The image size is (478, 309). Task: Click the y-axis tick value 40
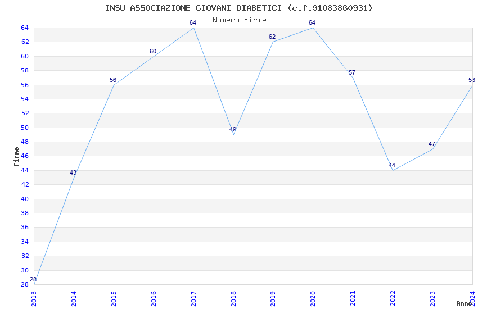[x=25, y=199]
